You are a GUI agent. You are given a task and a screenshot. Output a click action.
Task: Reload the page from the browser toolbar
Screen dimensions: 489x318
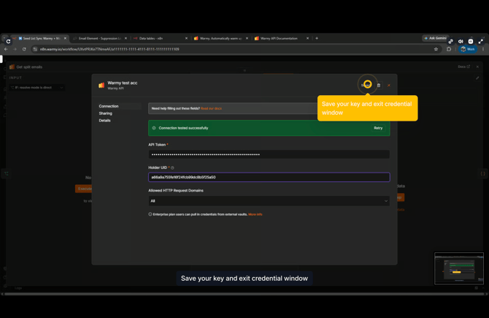pos(24,49)
